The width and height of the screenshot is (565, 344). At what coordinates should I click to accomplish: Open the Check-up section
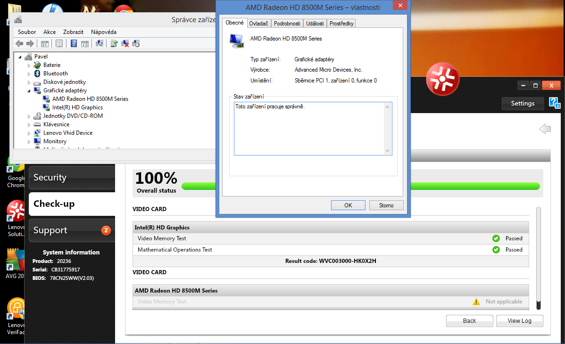tap(72, 204)
